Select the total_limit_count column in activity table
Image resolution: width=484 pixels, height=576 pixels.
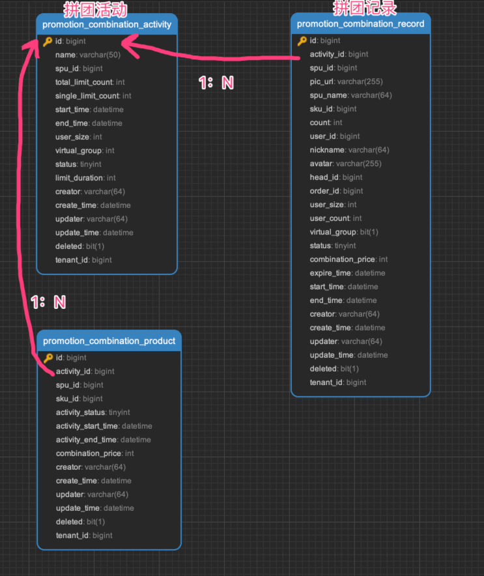90,82
